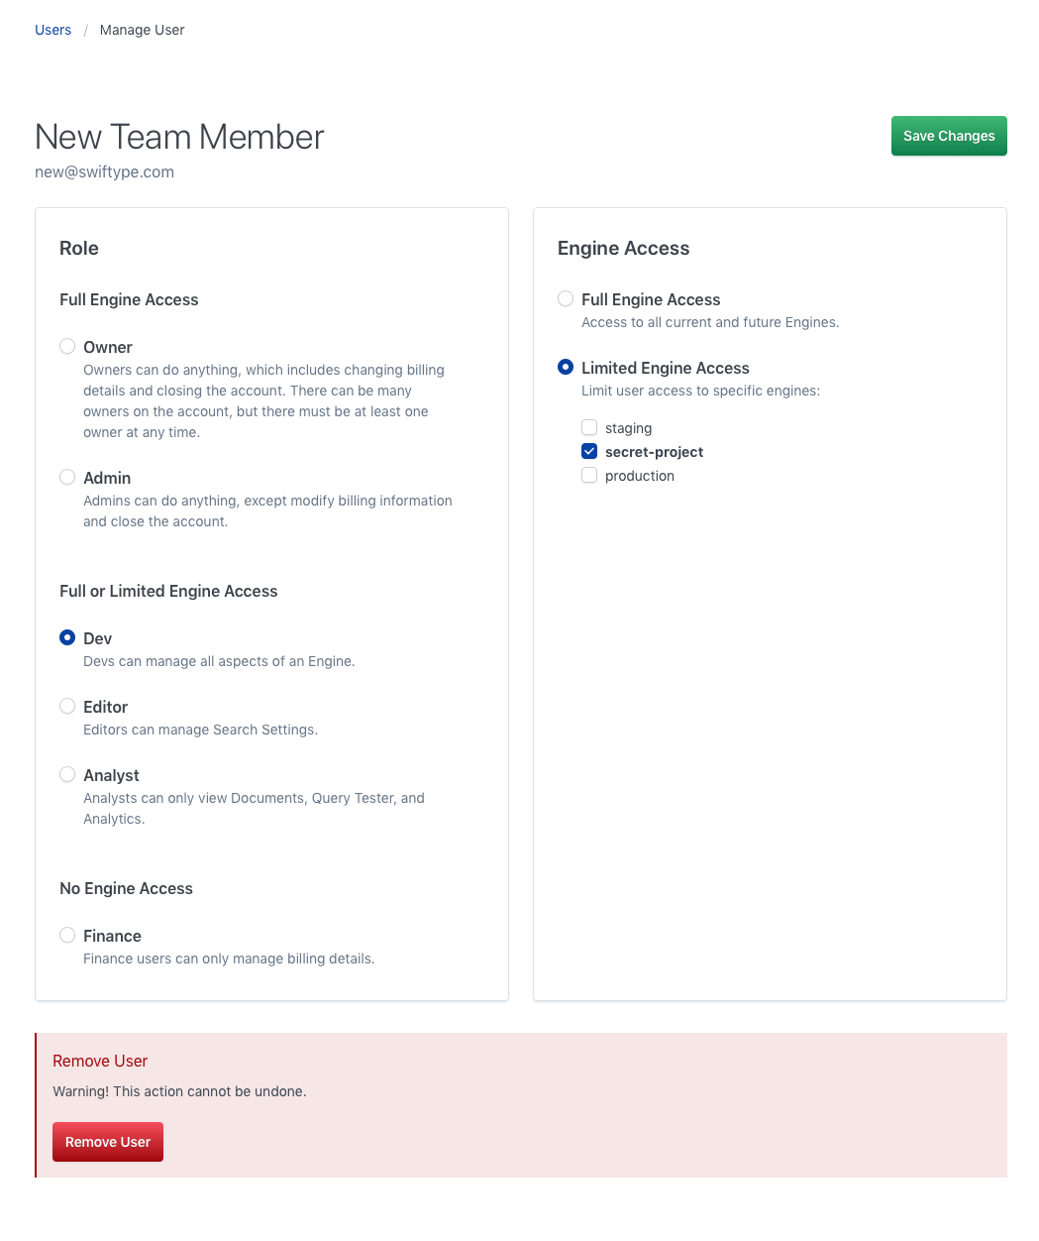Click the Manage User breadcrumb item
1039x1241 pixels.
pyautogui.click(x=142, y=30)
